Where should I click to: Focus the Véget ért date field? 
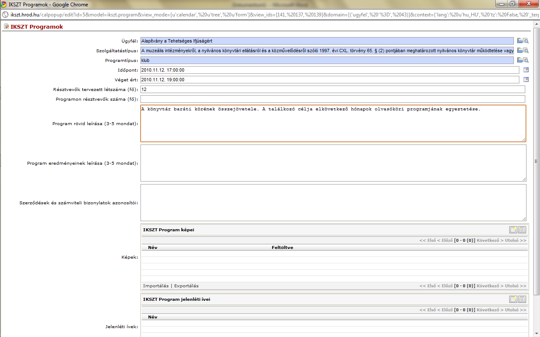330,80
